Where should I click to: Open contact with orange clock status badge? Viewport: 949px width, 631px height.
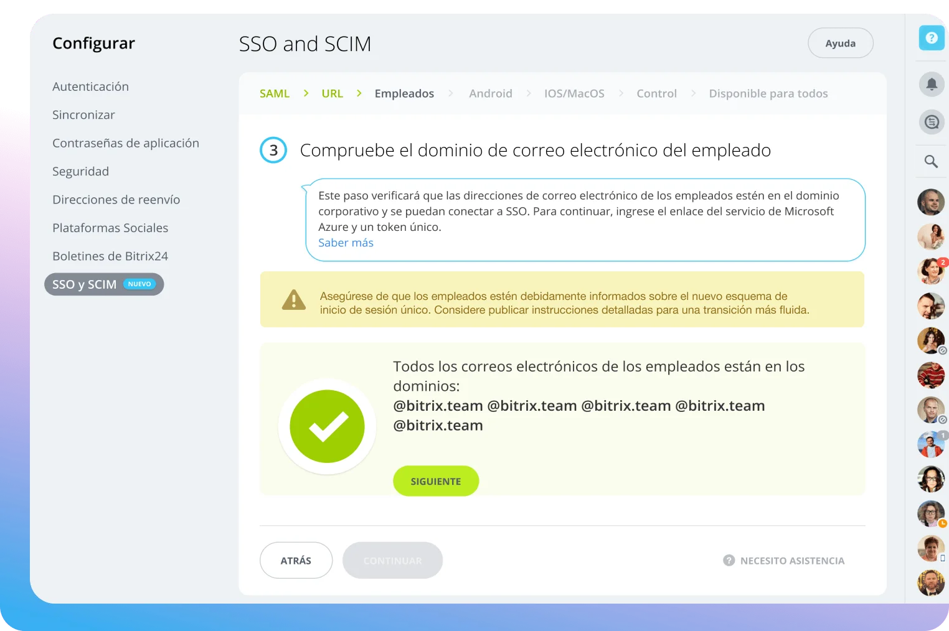click(x=931, y=513)
